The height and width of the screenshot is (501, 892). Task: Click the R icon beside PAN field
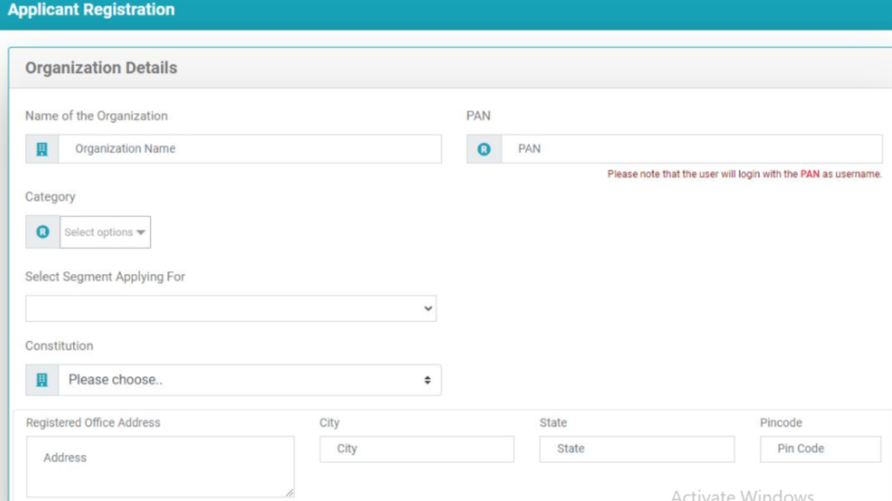[483, 149]
